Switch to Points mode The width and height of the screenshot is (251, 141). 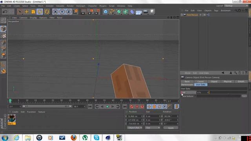click(x=4, y=42)
